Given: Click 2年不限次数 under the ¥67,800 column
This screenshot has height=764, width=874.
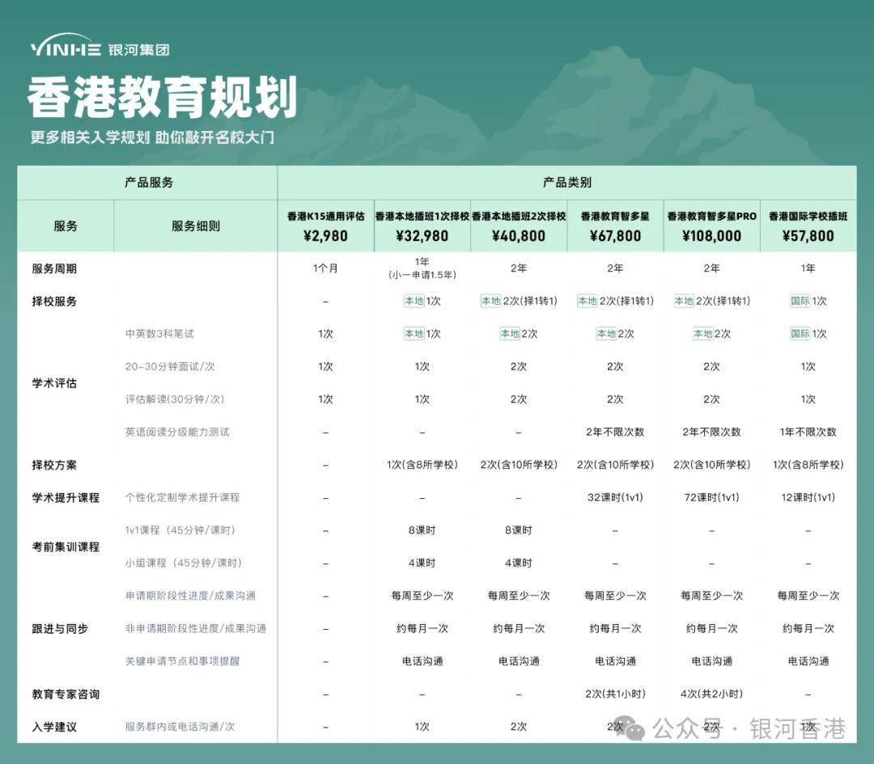Looking at the screenshot, I should pyautogui.click(x=615, y=432).
